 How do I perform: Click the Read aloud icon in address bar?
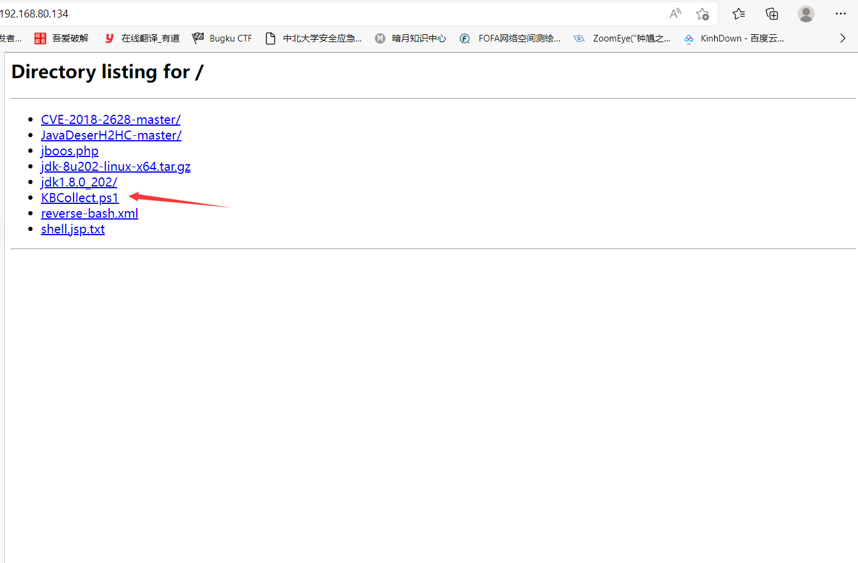pyautogui.click(x=675, y=13)
